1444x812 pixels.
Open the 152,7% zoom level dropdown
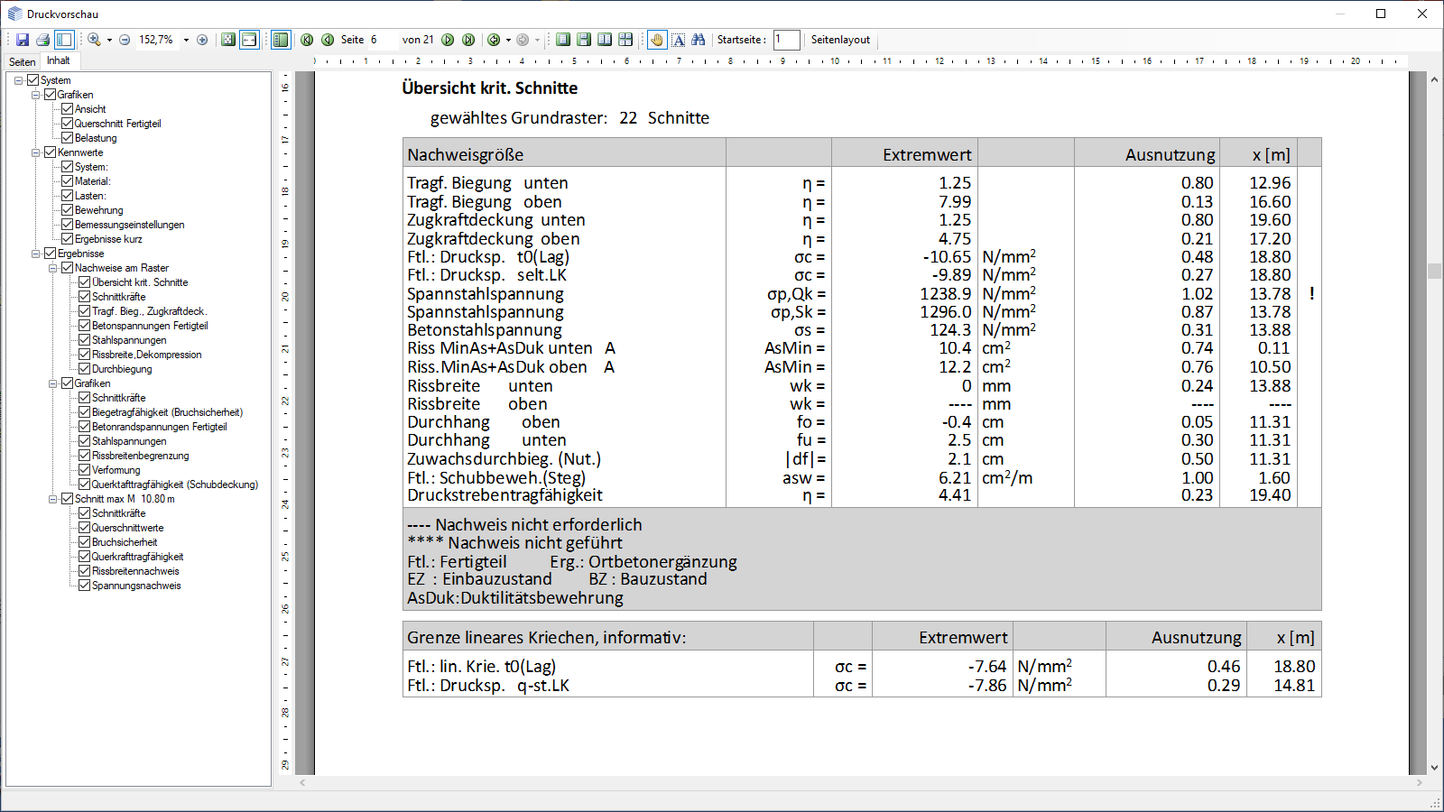(186, 40)
